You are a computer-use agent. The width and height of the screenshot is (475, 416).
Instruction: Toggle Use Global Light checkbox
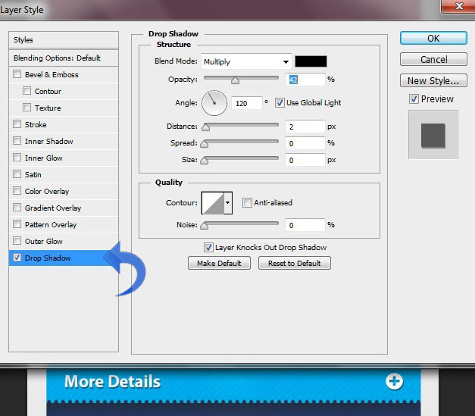280,103
